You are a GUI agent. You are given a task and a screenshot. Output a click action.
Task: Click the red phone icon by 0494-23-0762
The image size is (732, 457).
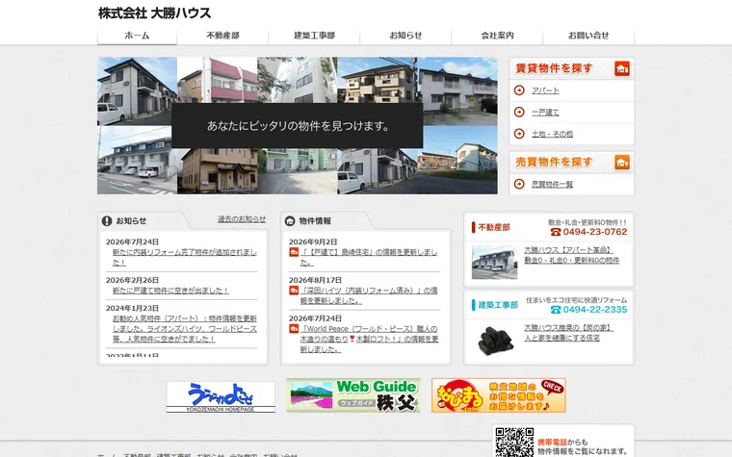click(x=556, y=232)
